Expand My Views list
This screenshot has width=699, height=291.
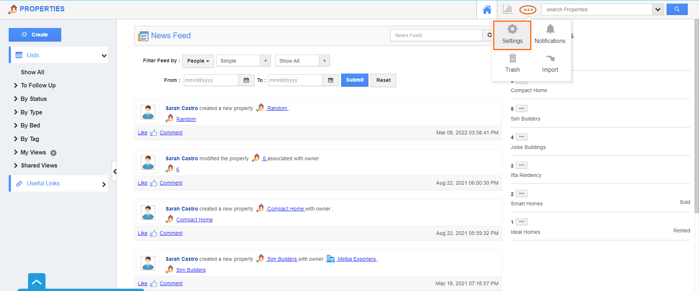pos(16,152)
